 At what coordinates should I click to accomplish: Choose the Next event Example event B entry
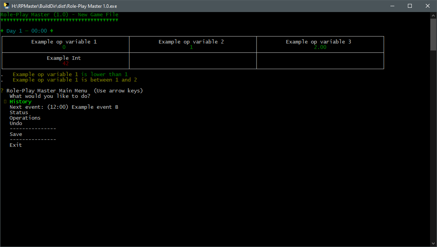point(64,107)
